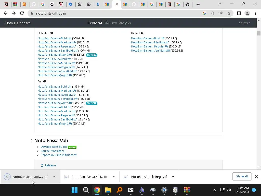This screenshot has width=261, height=196.
Task: Click the Google icon in address bar
Action: 204,13
